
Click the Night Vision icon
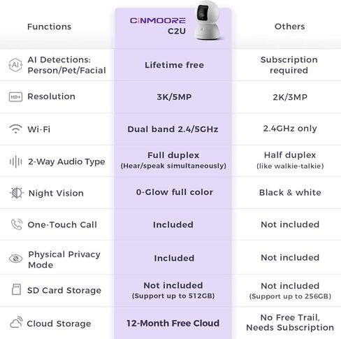coord(16,193)
